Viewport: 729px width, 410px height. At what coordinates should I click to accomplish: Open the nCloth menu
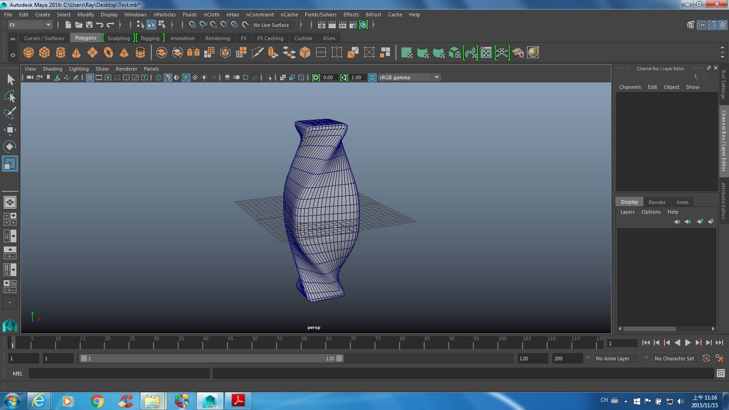pyautogui.click(x=211, y=14)
